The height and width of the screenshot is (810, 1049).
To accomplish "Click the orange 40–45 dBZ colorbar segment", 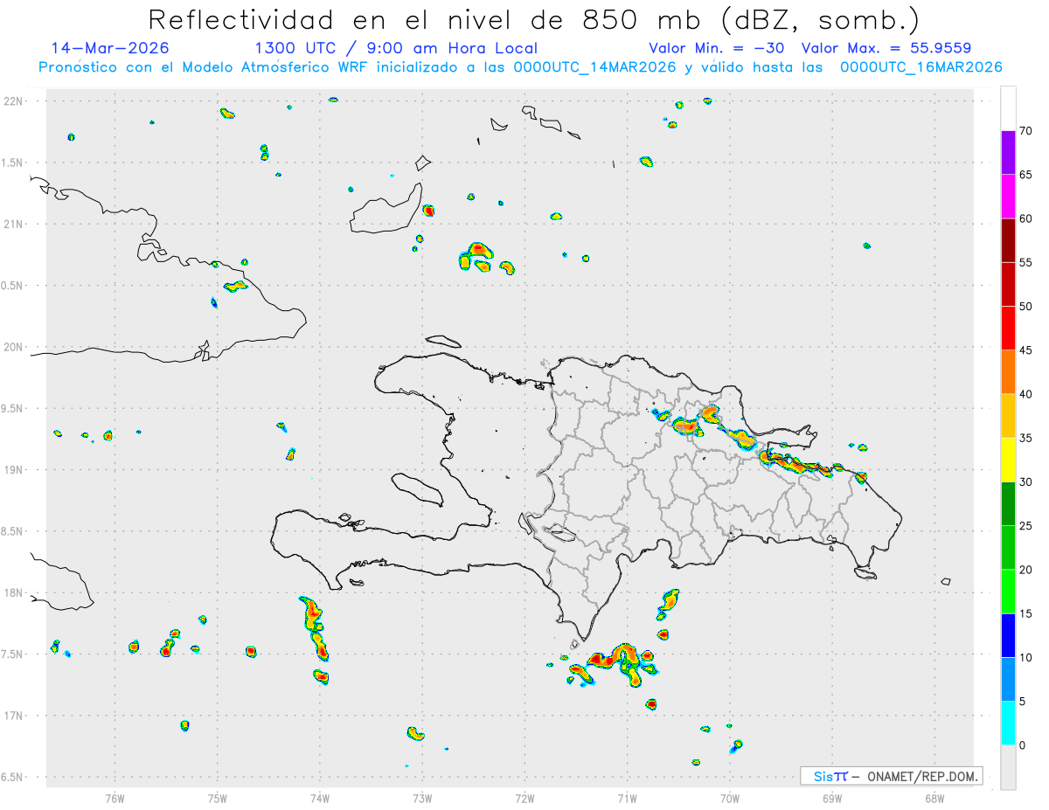I will pos(1008,372).
